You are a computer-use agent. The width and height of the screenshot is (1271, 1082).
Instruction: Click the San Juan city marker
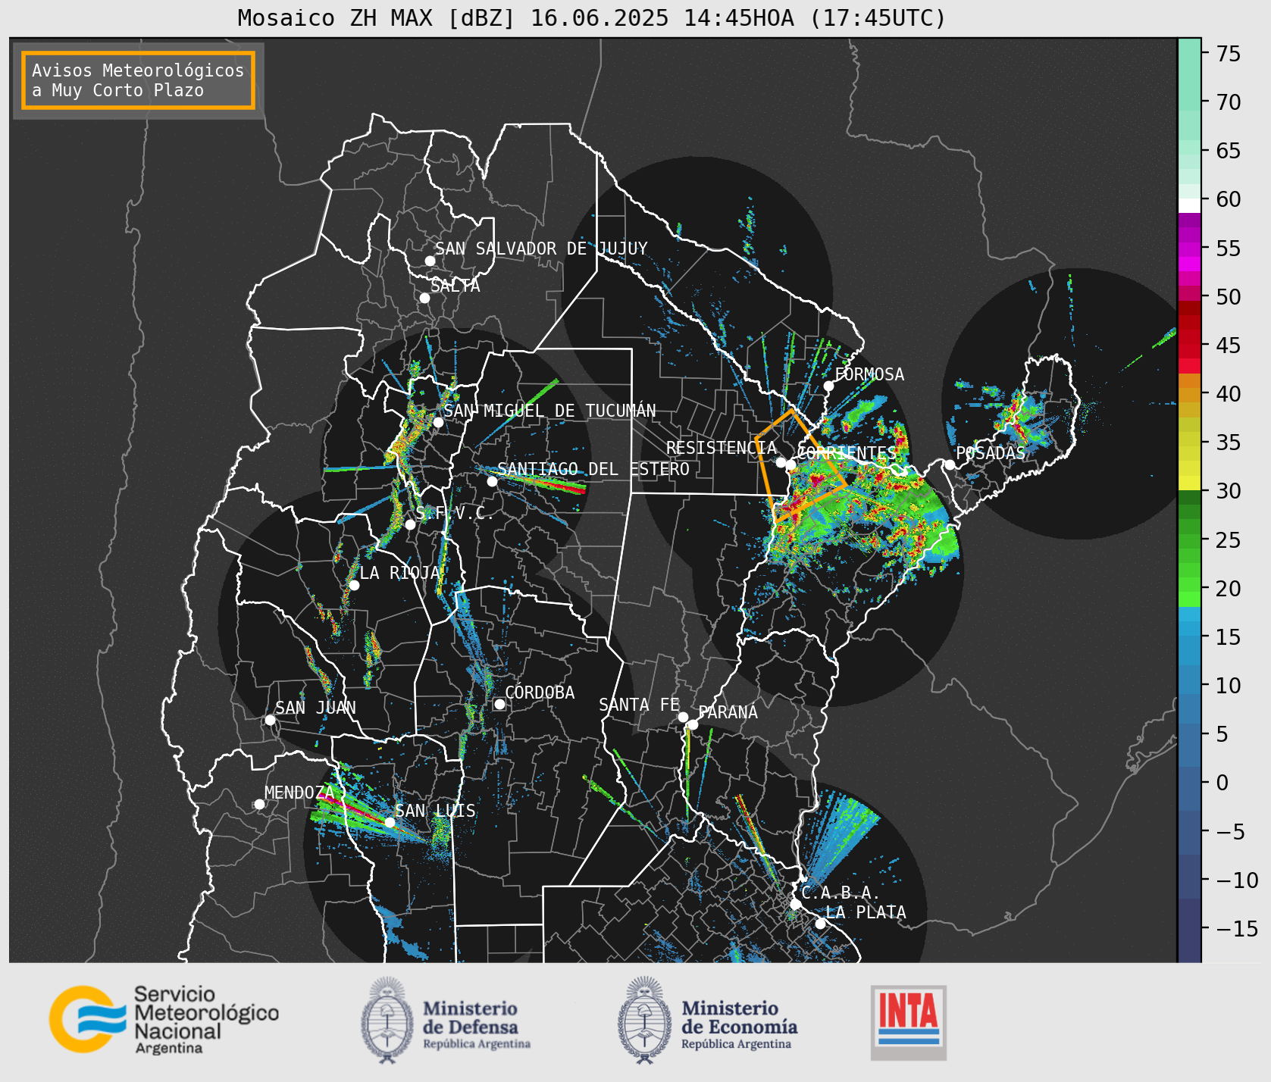[x=270, y=720]
